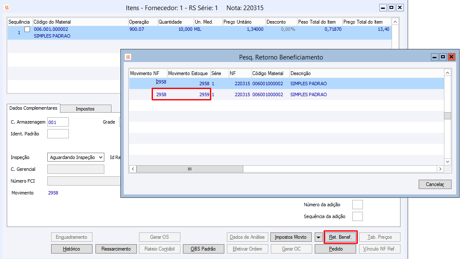This screenshot has width=463, height=259.
Task: Switch to the Impostos tab
Action: (85, 109)
